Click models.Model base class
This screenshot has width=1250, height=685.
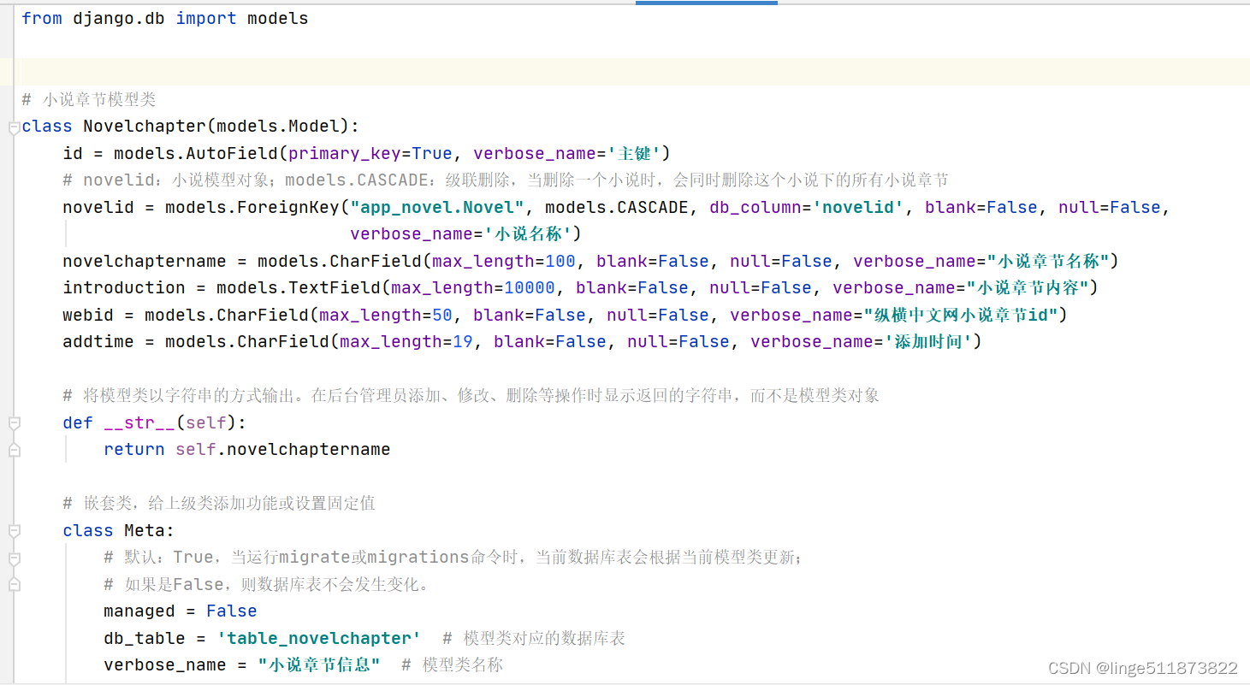(x=278, y=127)
